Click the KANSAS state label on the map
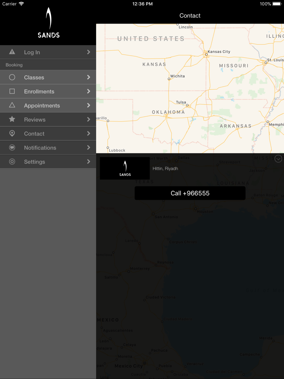Image resolution: width=284 pixels, height=379 pixels. 154,64
